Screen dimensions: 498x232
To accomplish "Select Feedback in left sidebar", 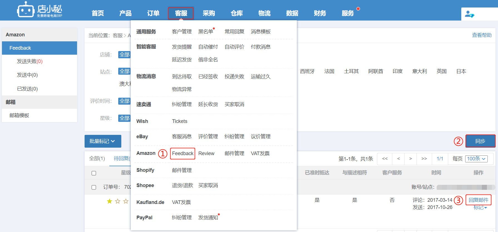I will coord(40,48).
